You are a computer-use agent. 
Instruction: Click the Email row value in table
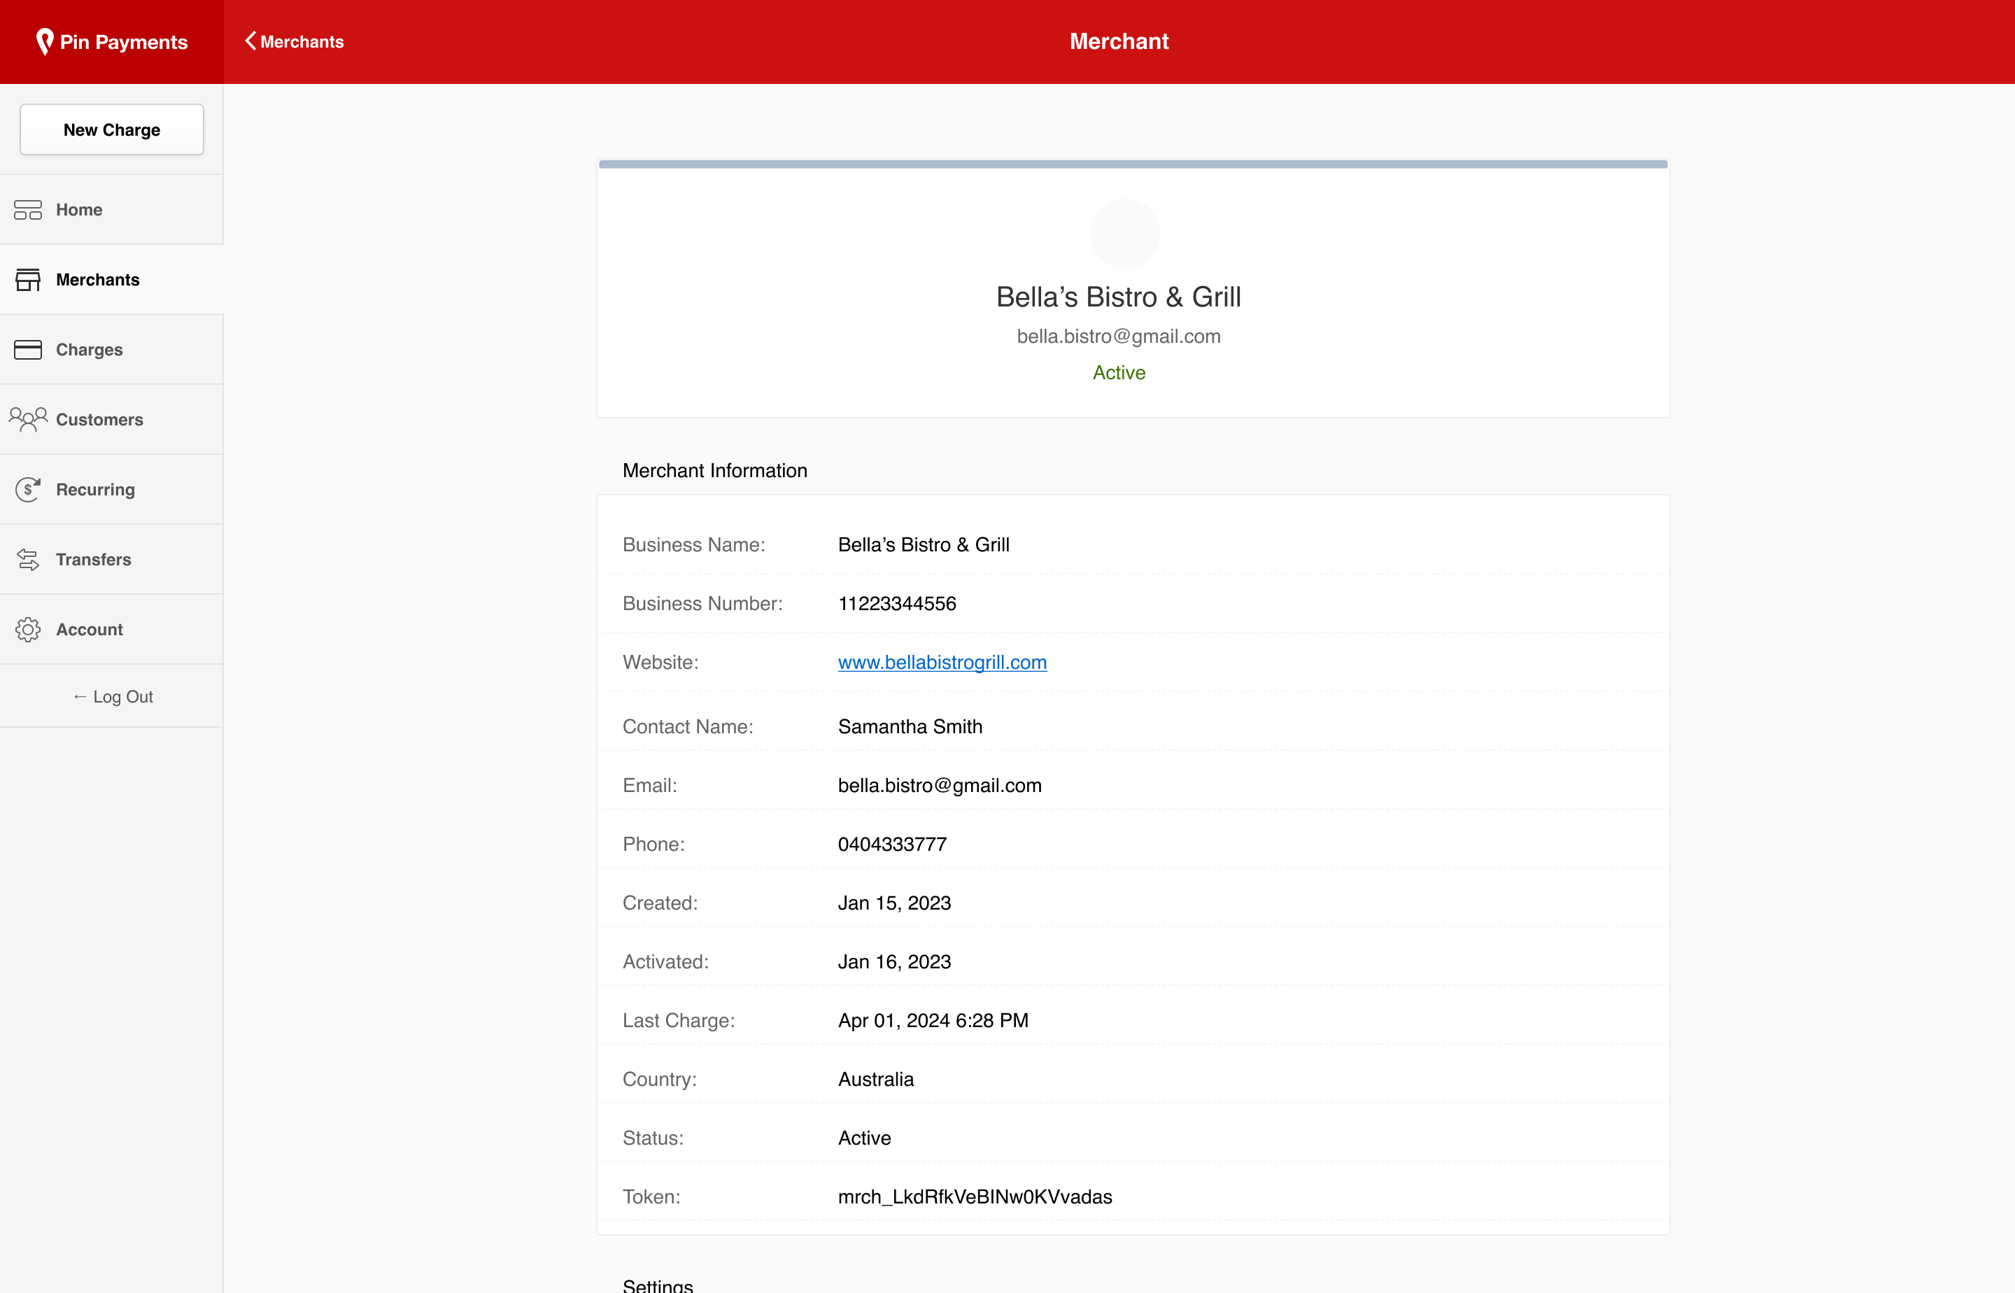[x=940, y=785]
